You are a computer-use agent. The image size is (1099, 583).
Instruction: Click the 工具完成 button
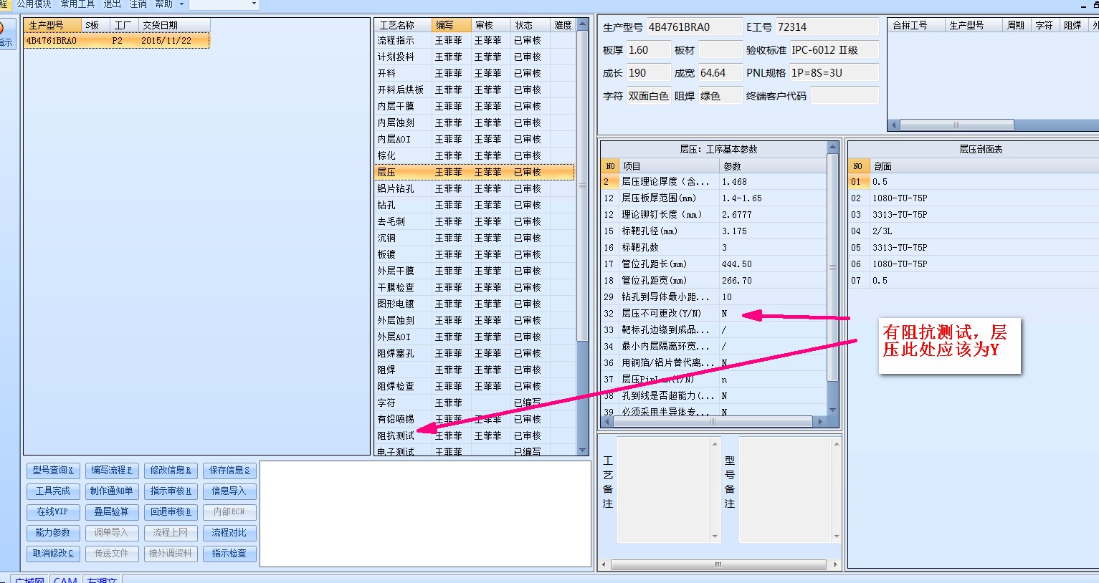tap(53, 491)
